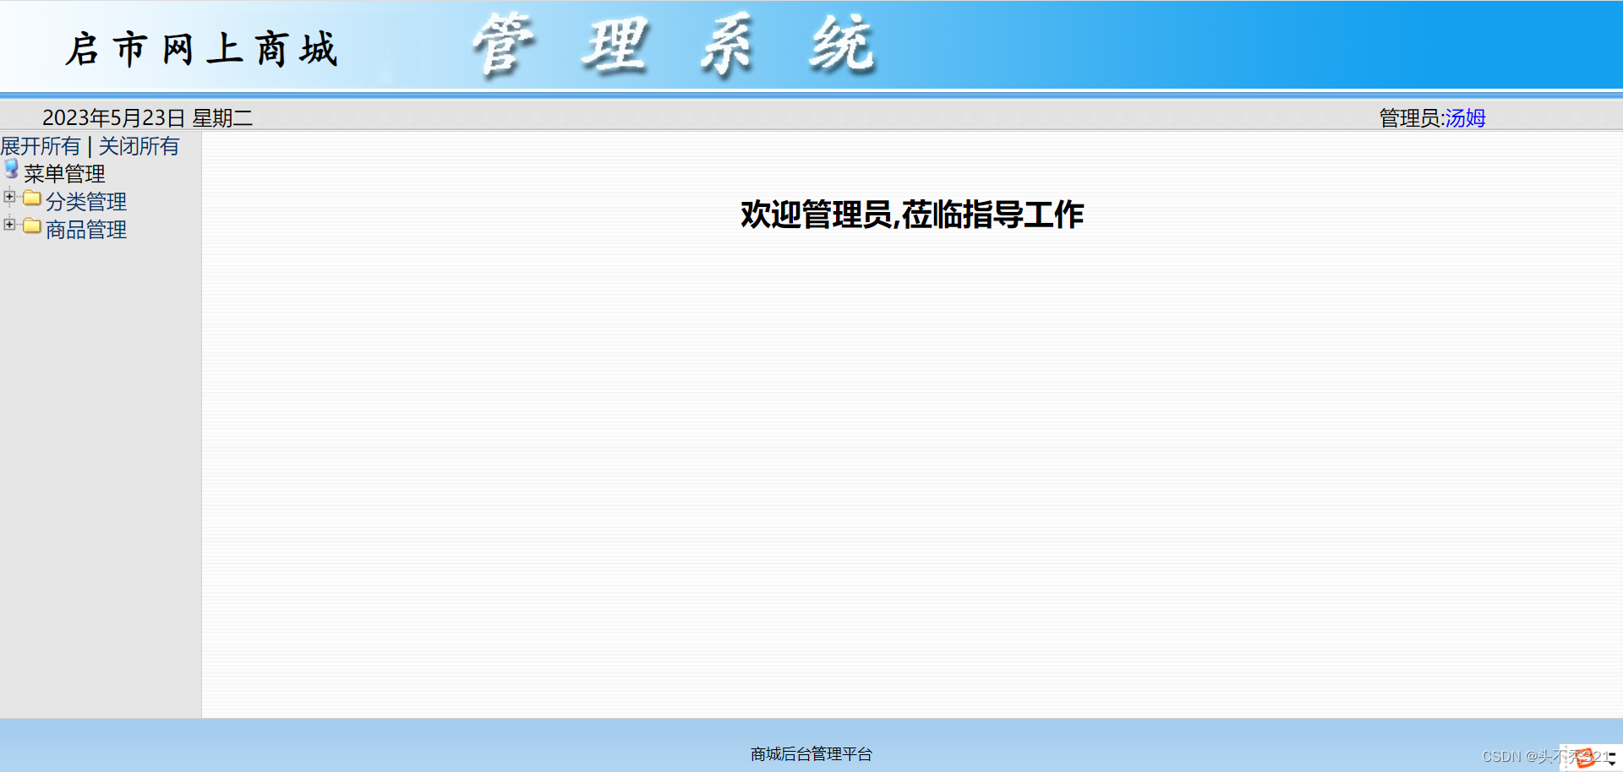
Task: Click 关闭所有 to collapse all menus
Action: tap(139, 146)
